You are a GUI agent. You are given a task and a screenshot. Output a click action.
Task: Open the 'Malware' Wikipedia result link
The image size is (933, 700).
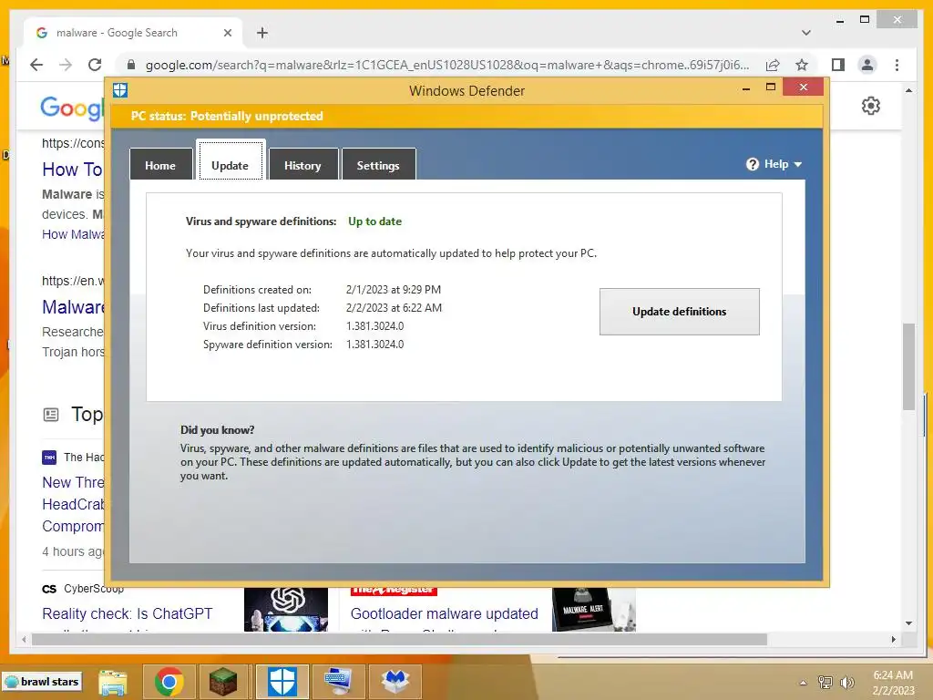(73, 307)
